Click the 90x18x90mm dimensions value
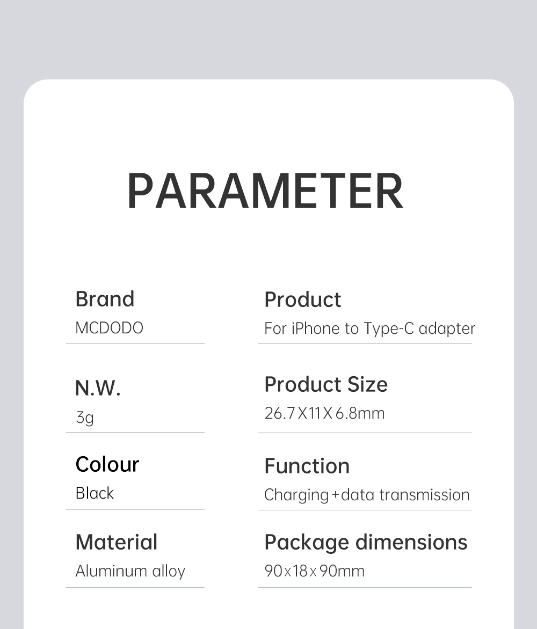The image size is (537, 629). (314, 571)
